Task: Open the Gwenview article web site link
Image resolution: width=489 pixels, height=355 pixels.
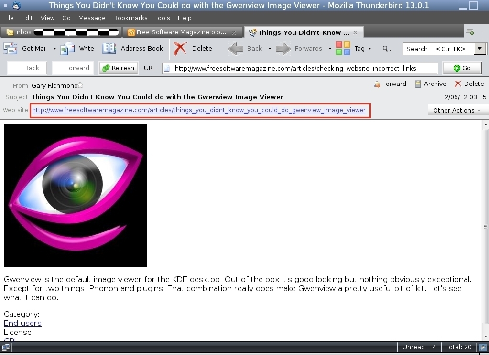Action: pyautogui.click(x=199, y=110)
